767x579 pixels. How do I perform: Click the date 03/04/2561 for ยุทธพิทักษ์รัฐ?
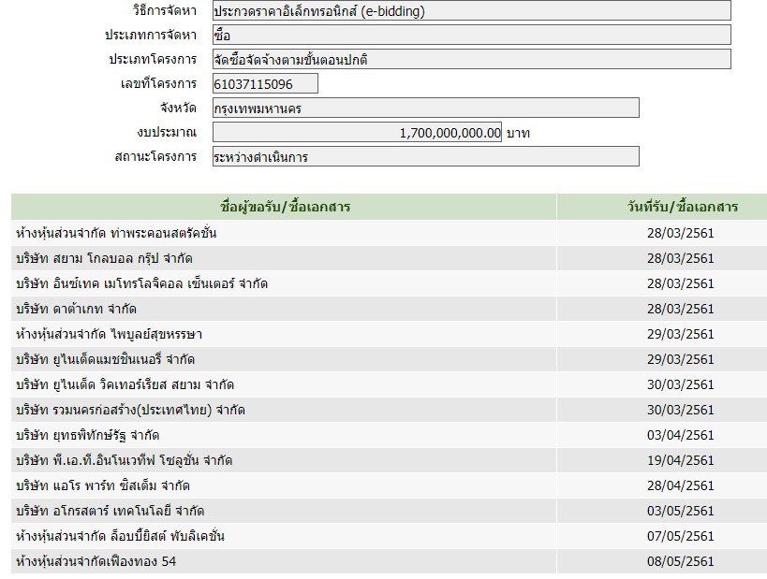680,435
